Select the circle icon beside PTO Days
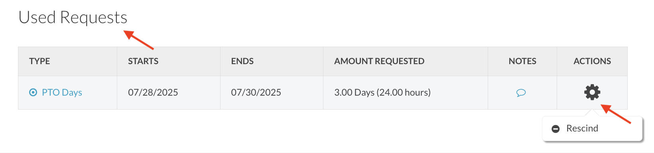This screenshot has height=153, width=654. [33, 92]
